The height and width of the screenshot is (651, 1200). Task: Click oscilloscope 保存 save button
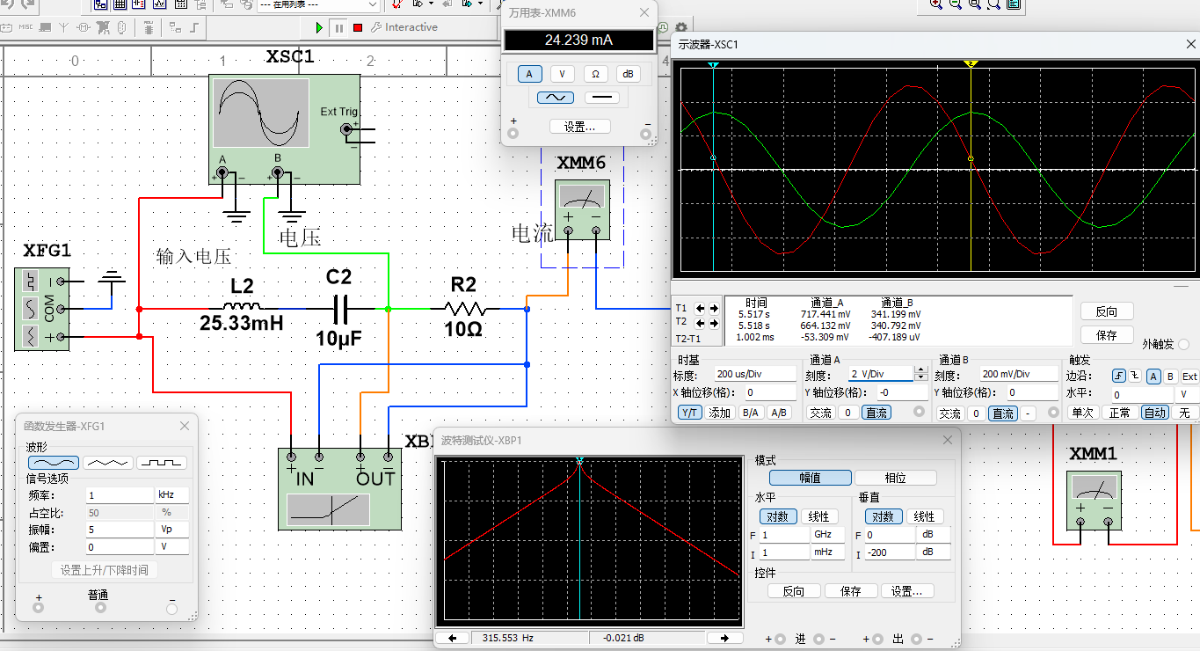point(1107,334)
